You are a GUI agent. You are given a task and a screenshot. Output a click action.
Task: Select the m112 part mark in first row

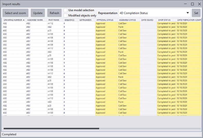(50, 23)
